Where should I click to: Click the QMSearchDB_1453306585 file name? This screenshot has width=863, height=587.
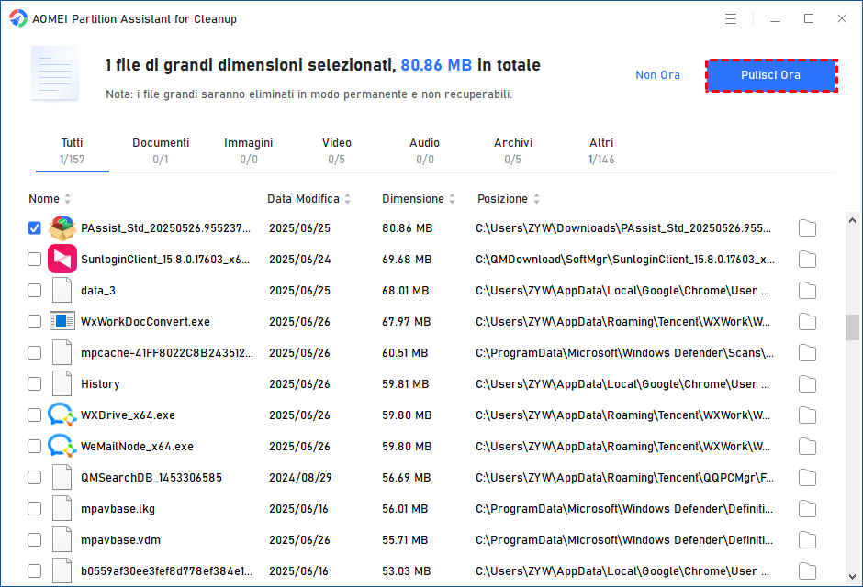[x=151, y=478]
